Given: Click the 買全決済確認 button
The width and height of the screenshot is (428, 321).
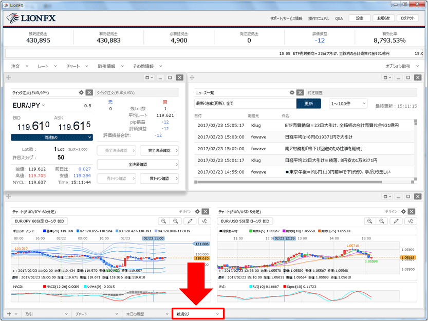Looking at the screenshot, I should click(x=159, y=150).
